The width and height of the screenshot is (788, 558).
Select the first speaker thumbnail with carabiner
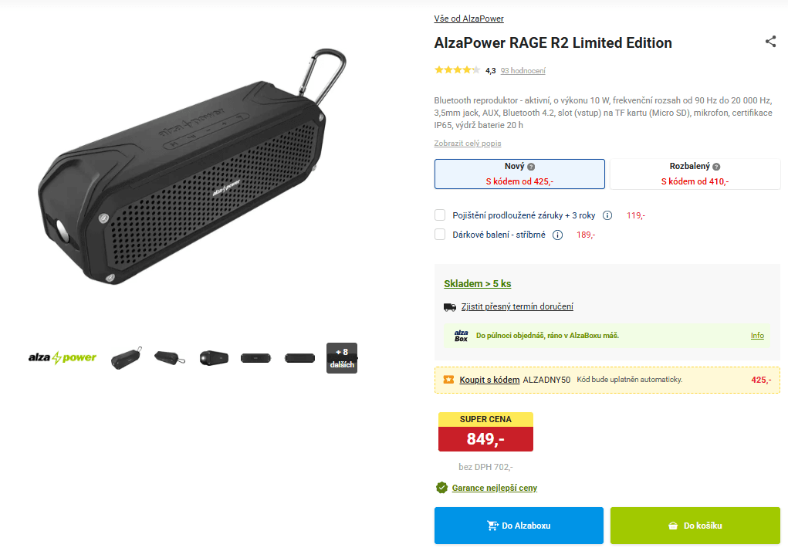click(x=126, y=358)
